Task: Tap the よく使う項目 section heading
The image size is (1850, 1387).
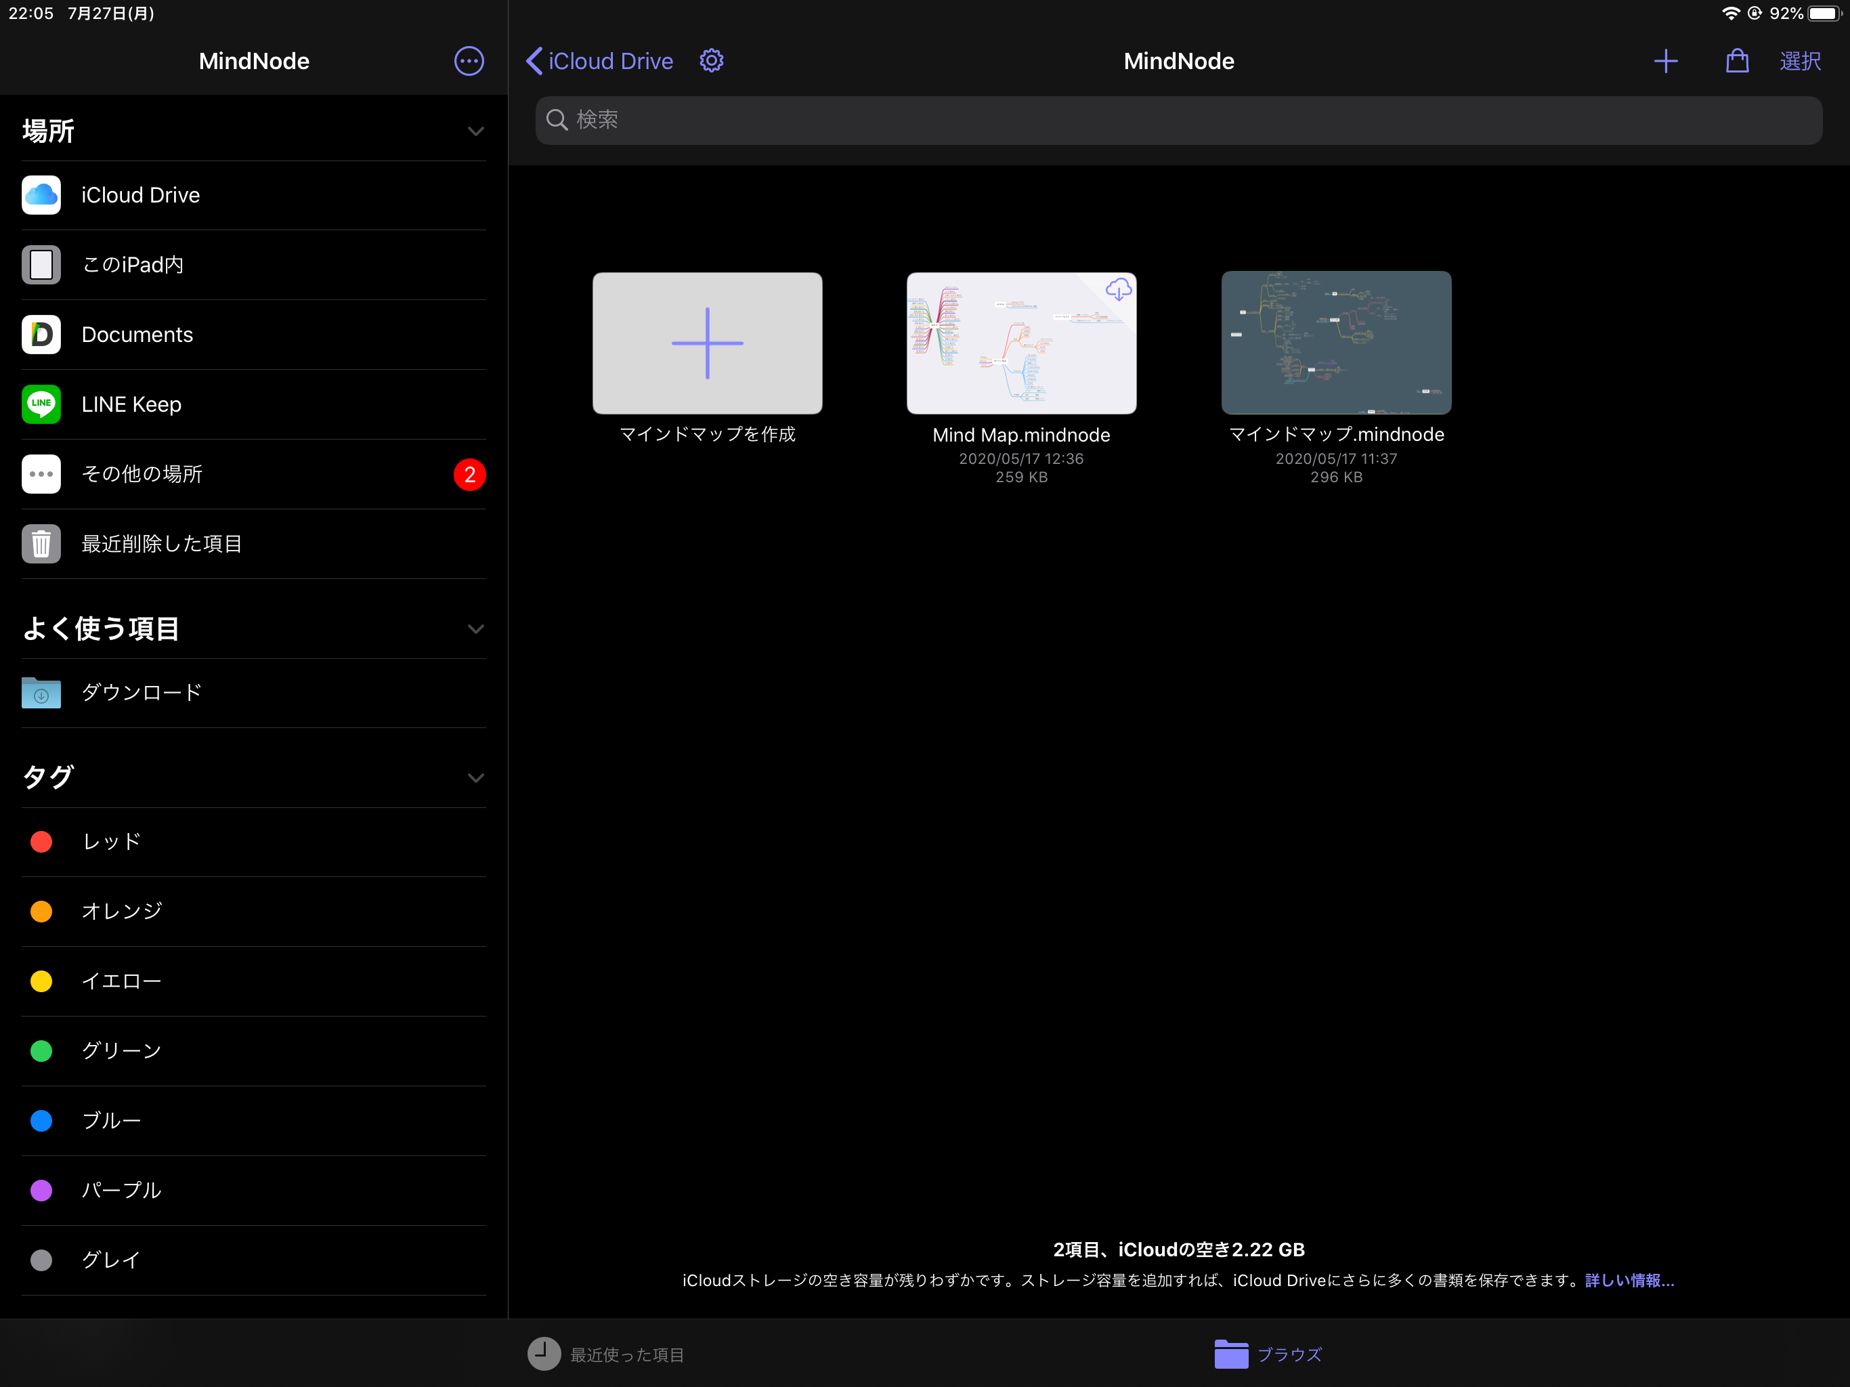Action: (101, 629)
